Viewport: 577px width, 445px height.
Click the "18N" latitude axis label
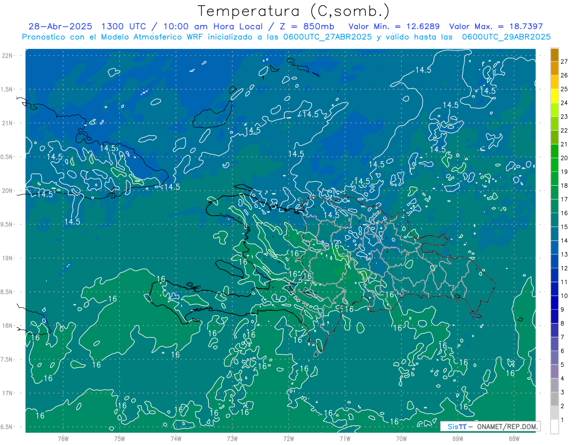pos(7,326)
